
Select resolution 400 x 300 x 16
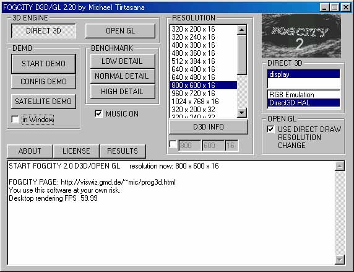tap(204, 45)
